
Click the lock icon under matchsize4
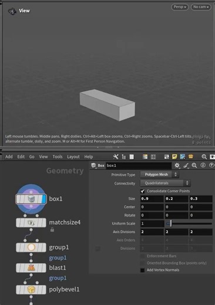click(x=52, y=230)
